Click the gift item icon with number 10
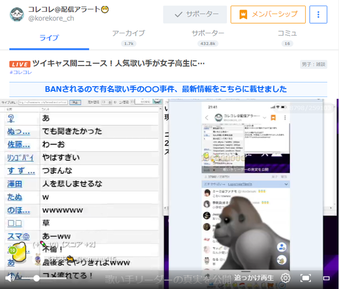339x289 pixels. tap(19, 252)
